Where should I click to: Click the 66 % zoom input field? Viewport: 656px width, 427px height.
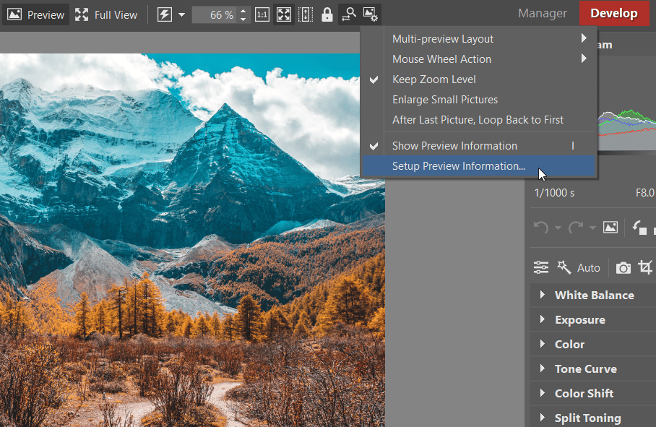[x=214, y=14]
